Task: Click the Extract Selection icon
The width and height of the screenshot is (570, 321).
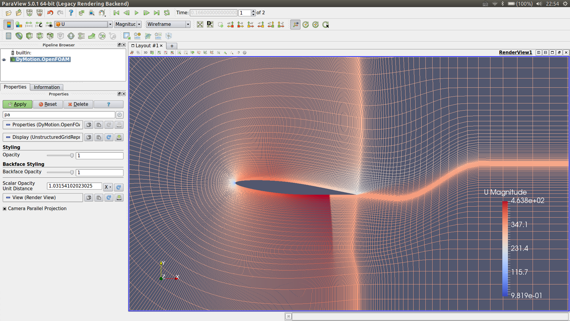Action: coord(127,36)
